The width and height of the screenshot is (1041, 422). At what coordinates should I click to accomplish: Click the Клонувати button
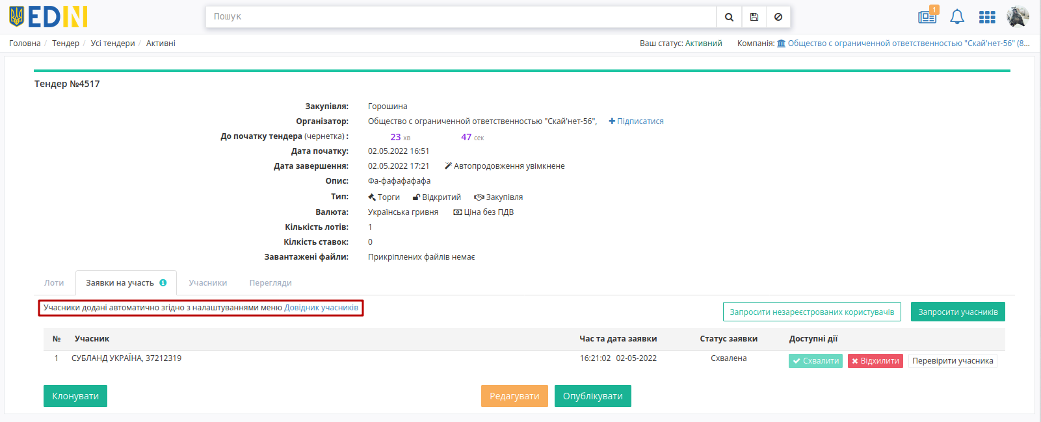point(75,396)
